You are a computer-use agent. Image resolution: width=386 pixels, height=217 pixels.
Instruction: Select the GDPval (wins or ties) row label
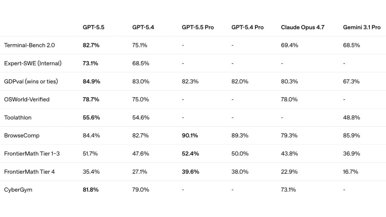click(31, 81)
